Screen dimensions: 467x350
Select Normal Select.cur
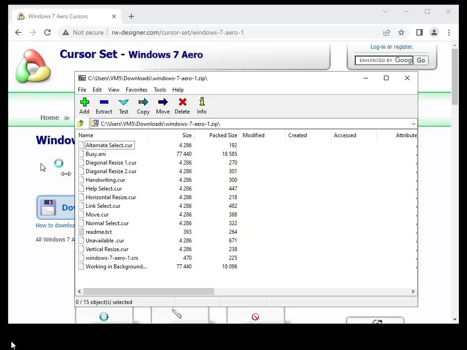tap(107, 223)
